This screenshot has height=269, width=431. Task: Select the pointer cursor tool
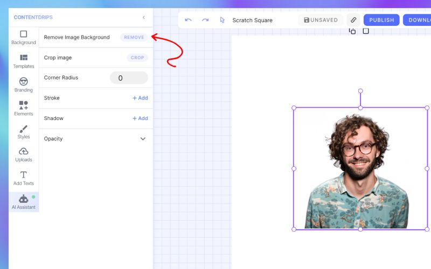[x=222, y=20]
